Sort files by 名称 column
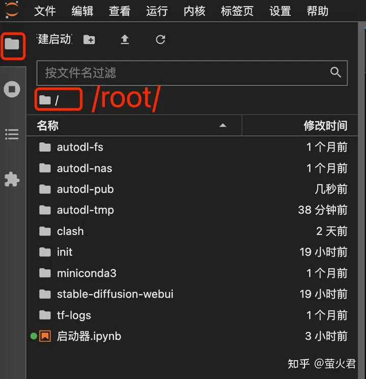The image size is (366, 379). click(134, 126)
